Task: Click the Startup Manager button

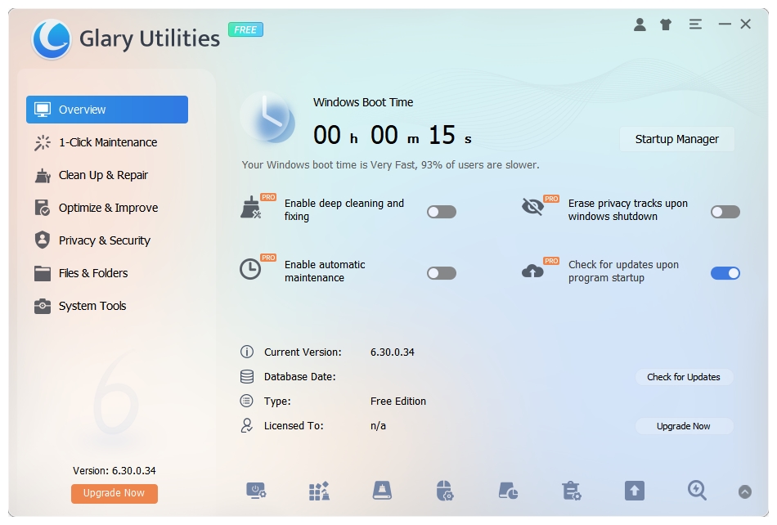Action: (x=676, y=139)
